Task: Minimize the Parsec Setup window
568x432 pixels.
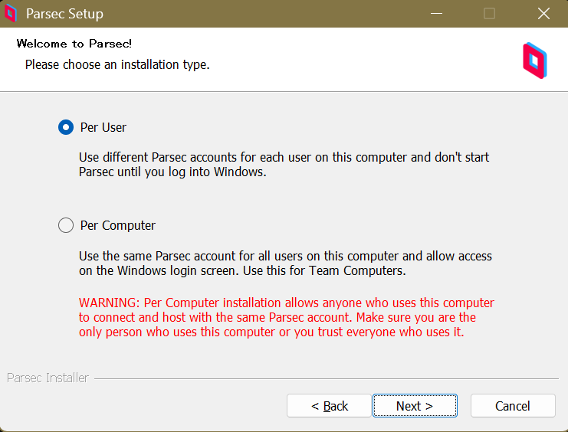Action: [436, 14]
